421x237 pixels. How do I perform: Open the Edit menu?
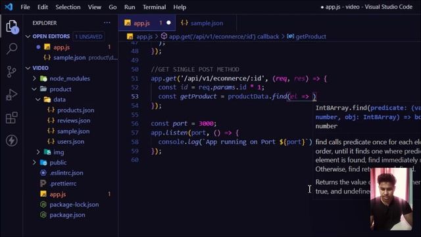click(x=43, y=7)
